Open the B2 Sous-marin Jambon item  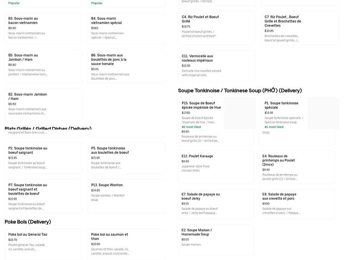(x=43, y=104)
